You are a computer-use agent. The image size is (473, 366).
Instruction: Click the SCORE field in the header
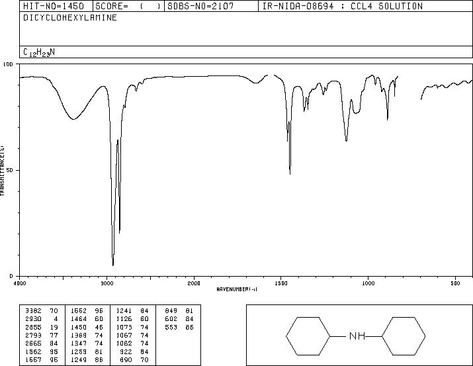(x=128, y=6)
